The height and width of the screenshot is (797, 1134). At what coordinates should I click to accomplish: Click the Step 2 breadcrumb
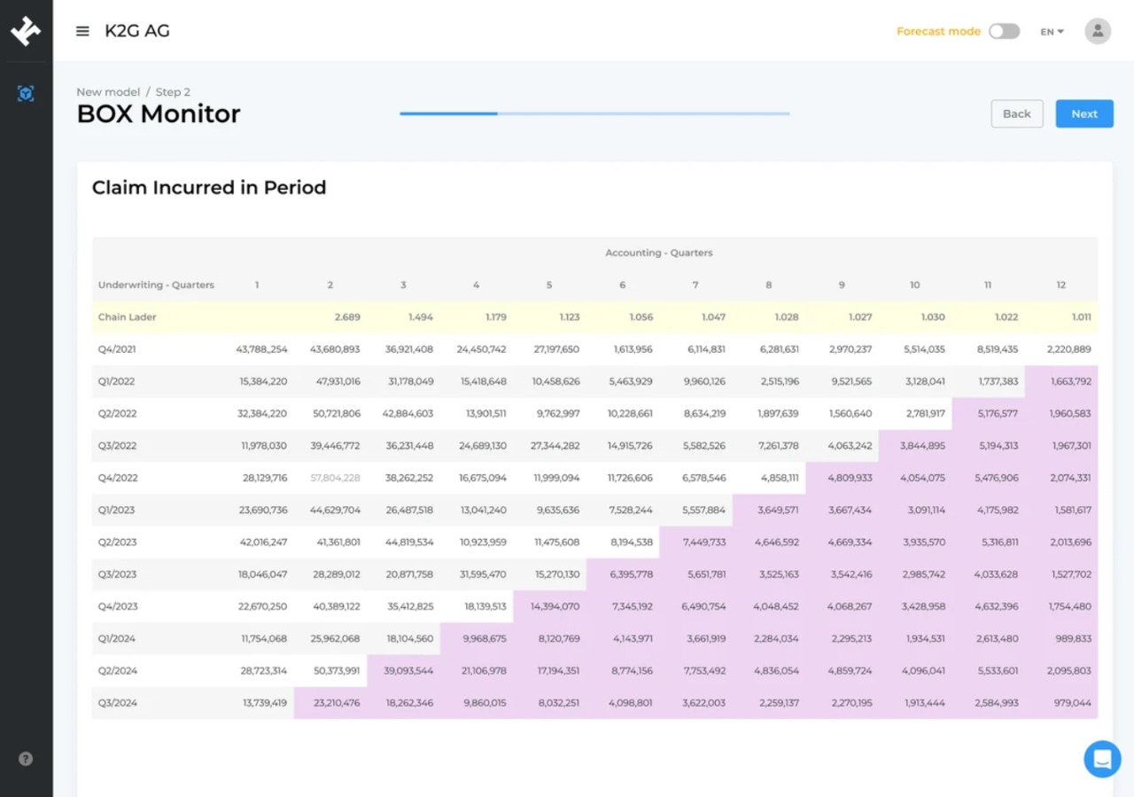click(x=173, y=92)
